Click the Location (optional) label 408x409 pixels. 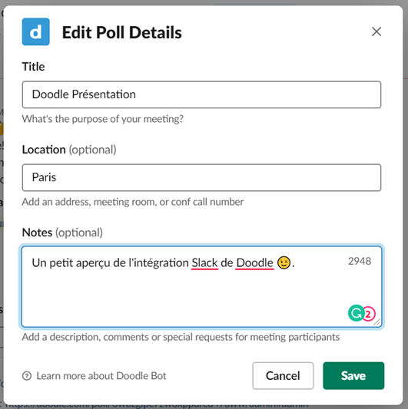[x=69, y=150]
